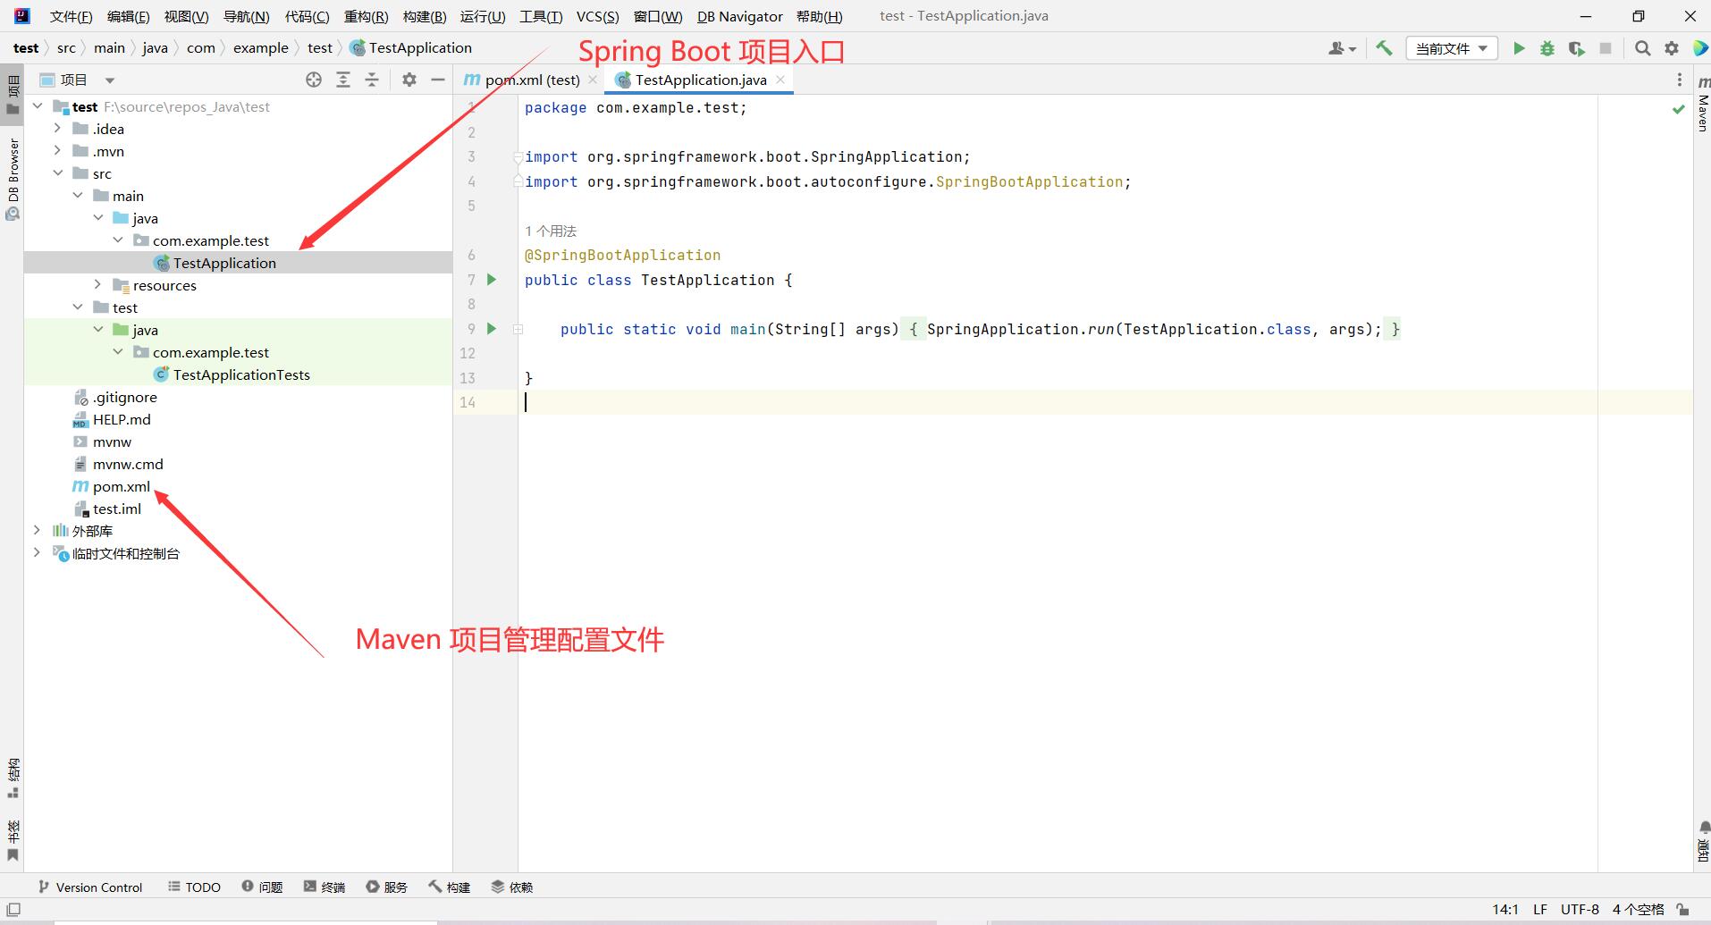
Task: Click the stop process square icon
Action: pos(1606,48)
